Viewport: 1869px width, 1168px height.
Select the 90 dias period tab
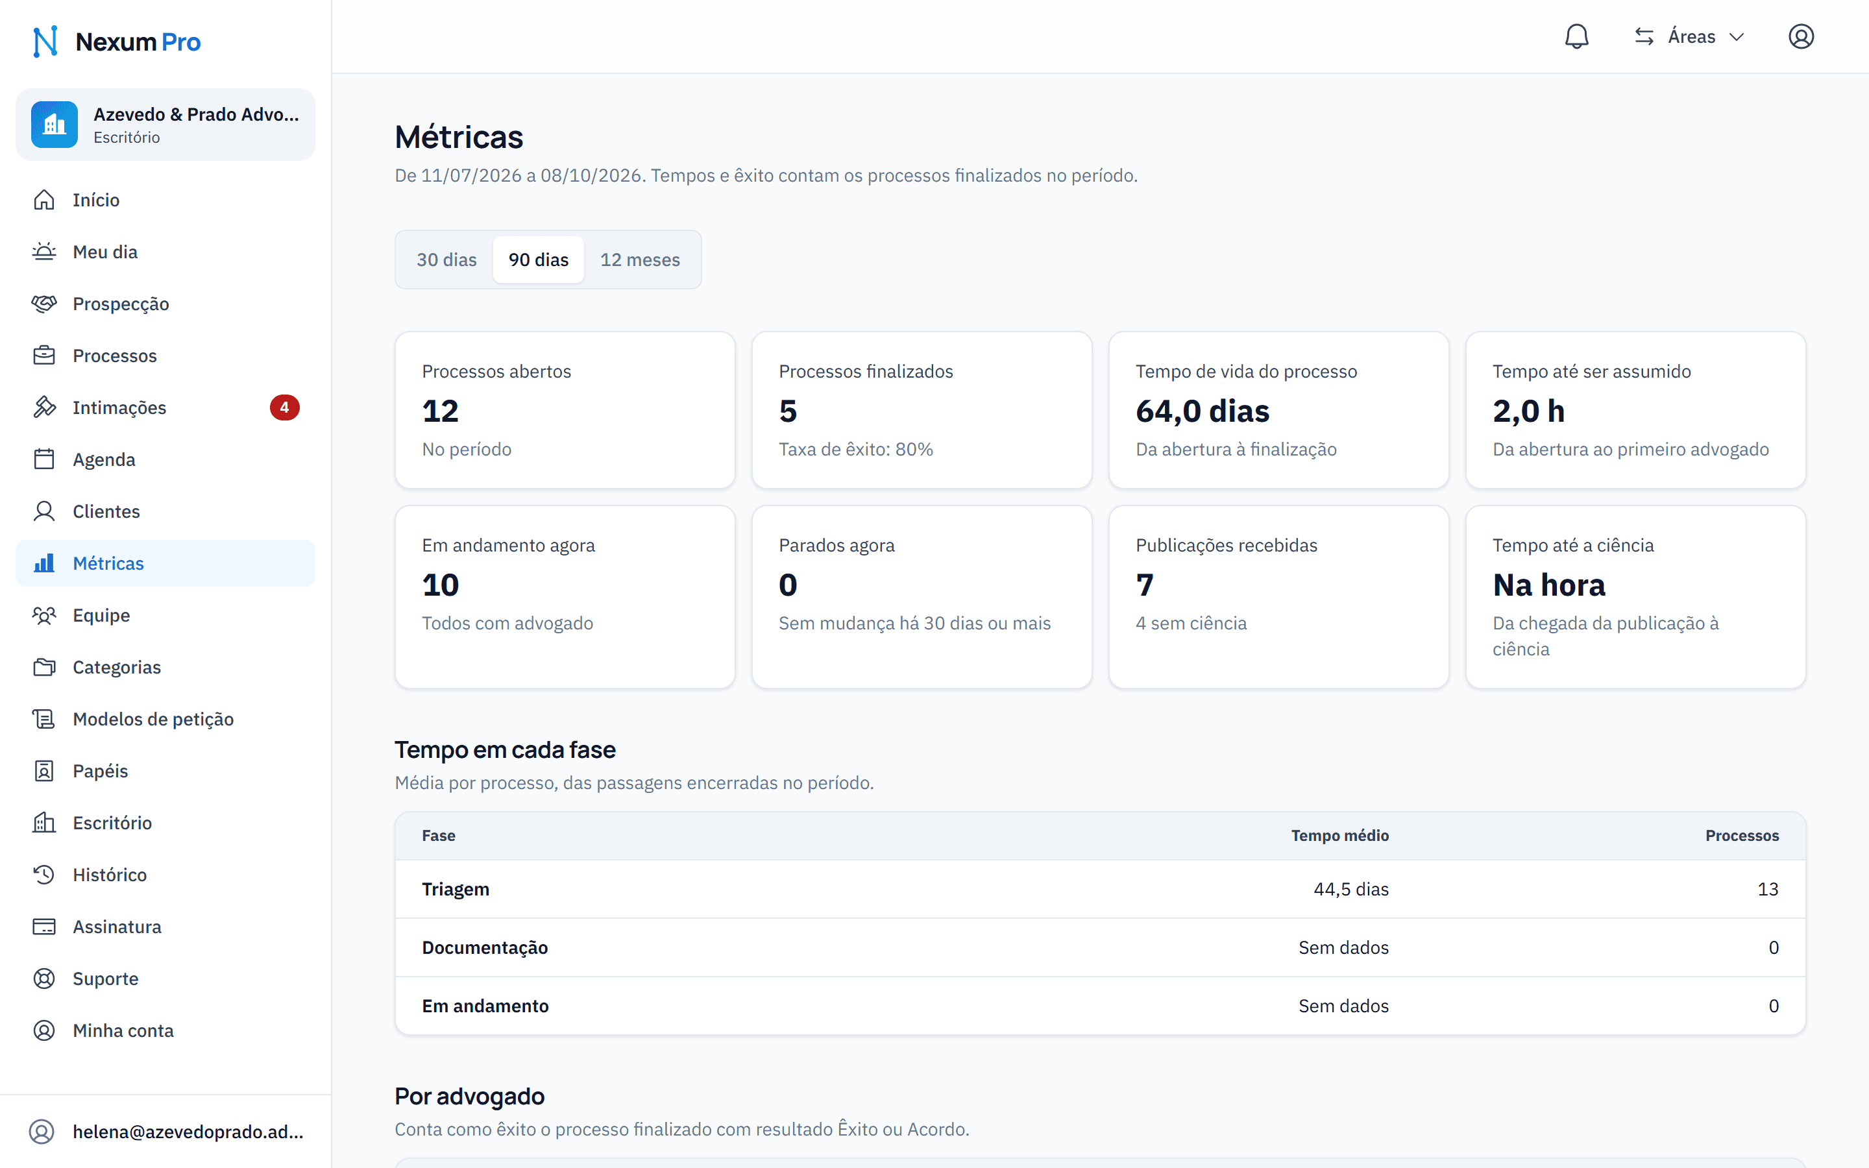click(x=538, y=260)
